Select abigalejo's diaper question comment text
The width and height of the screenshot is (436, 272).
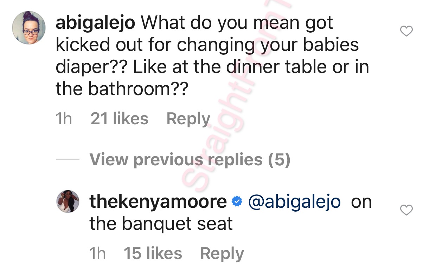(x=211, y=67)
